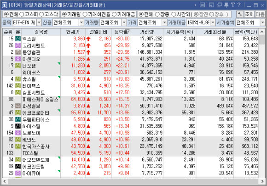The image size is (267, 186).
Task: Click the settings tool icon beside 조회 button
Action: click(x=240, y=14)
